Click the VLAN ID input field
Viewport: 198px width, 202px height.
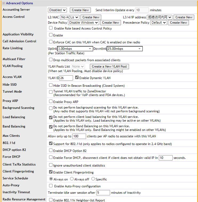click(x=66, y=78)
